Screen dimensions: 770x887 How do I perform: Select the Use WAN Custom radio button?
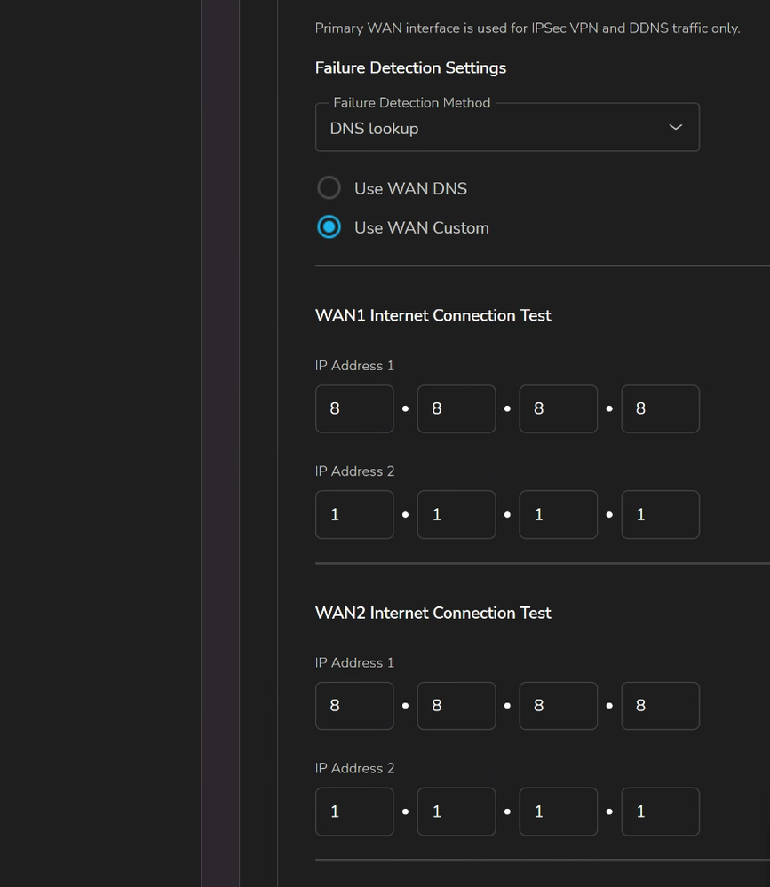pos(329,227)
